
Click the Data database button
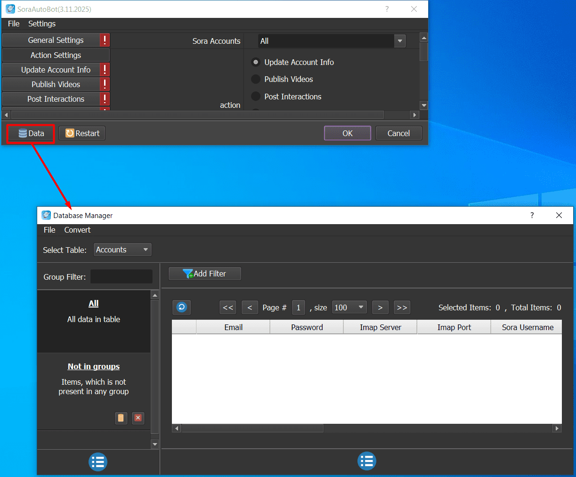pyautogui.click(x=31, y=134)
